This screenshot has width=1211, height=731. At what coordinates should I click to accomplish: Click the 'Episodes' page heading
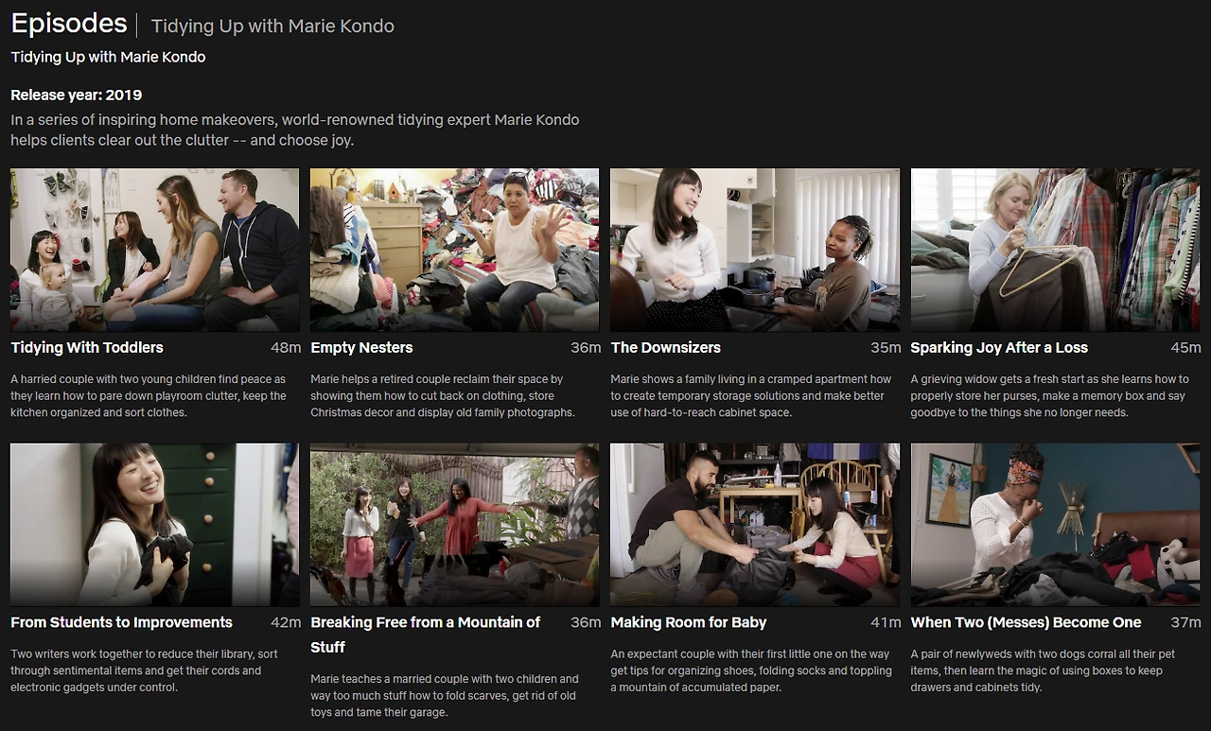(x=69, y=24)
